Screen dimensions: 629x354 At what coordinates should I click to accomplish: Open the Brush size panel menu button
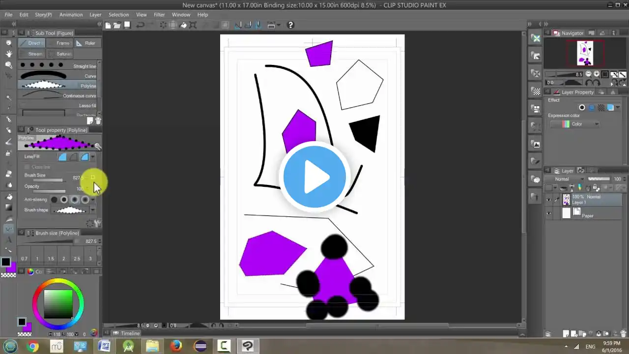coord(21,233)
